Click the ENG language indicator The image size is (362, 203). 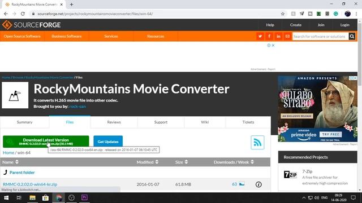[x=324, y=198]
